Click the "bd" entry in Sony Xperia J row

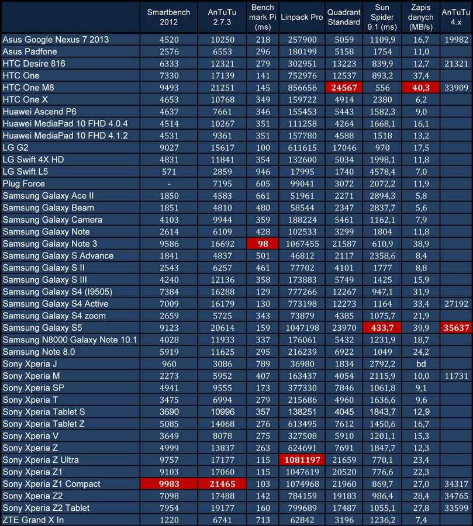(421, 364)
